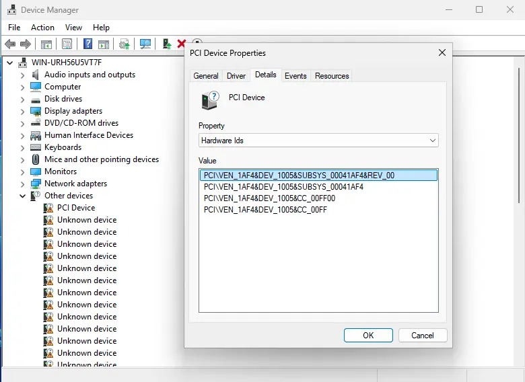Select Keyboards in the device tree

(63, 147)
